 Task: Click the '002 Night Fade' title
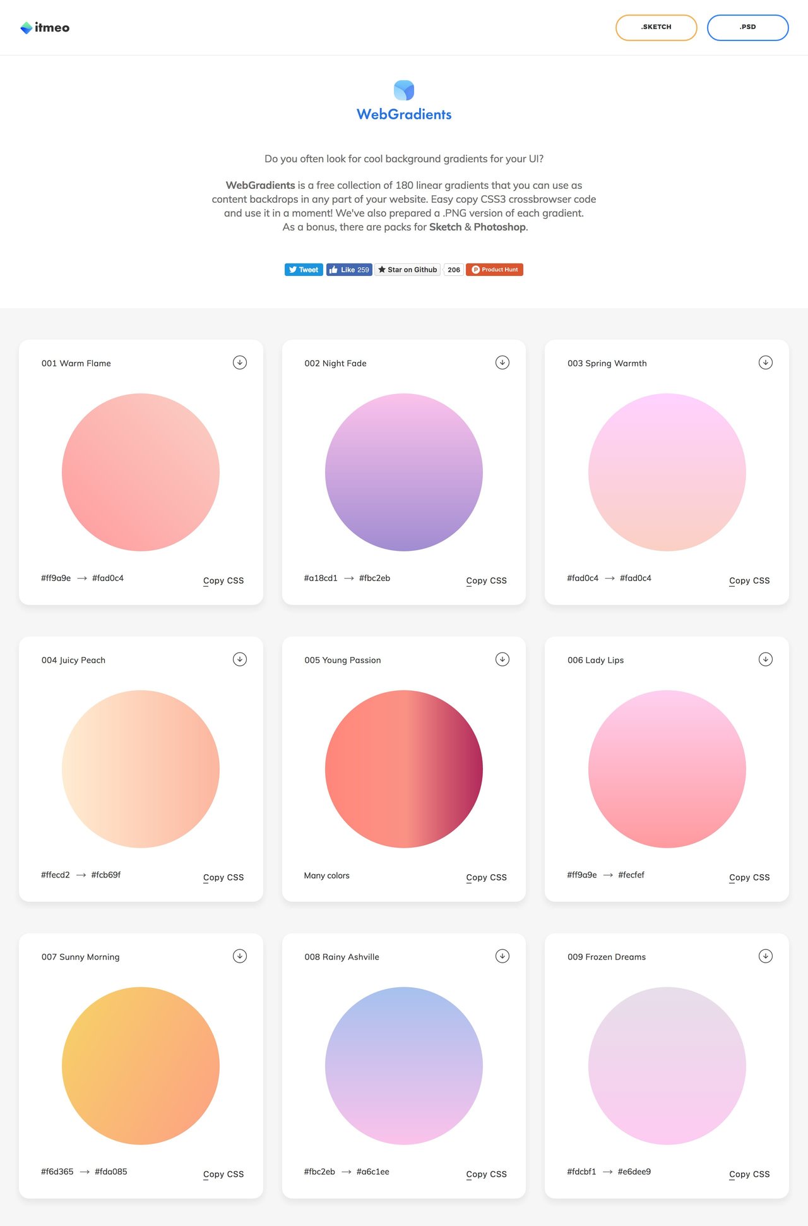pos(336,363)
